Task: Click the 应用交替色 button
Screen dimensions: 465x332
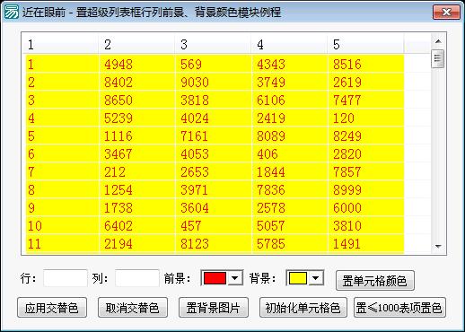Action: coord(52,308)
